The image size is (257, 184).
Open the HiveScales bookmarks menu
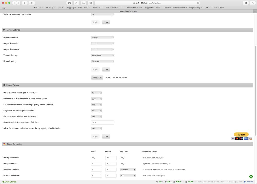[x=218, y=8]
